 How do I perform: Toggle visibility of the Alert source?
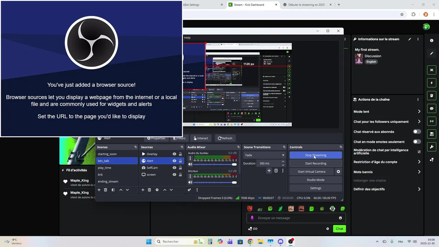point(174,161)
